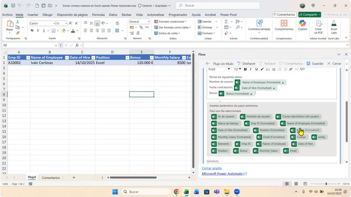The width and height of the screenshot is (351, 197).
Task: Save the flow with the Guardar icon
Action: [x=315, y=63]
